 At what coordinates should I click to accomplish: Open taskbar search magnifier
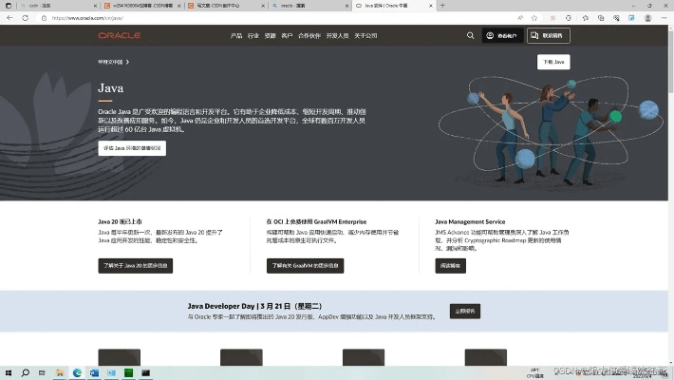click(x=26, y=372)
